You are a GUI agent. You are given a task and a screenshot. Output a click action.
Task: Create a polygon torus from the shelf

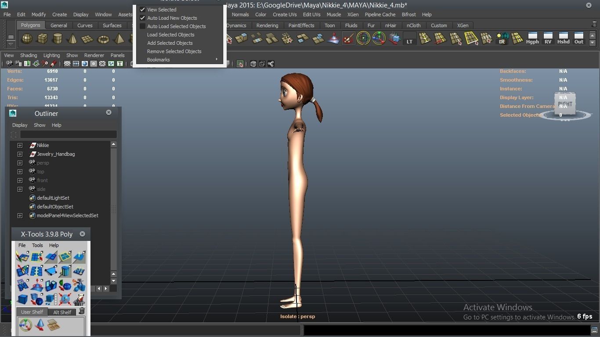coord(103,39)
